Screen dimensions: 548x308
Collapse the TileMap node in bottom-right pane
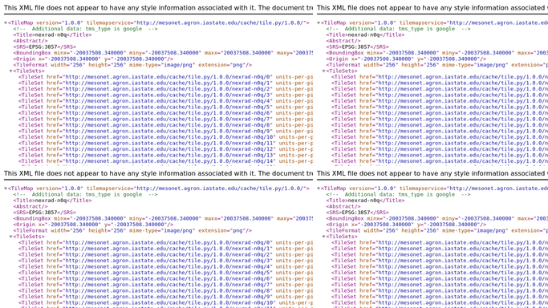(x=319, y=188)
